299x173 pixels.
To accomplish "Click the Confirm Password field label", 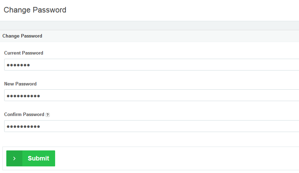I will (x=24, y=114).
